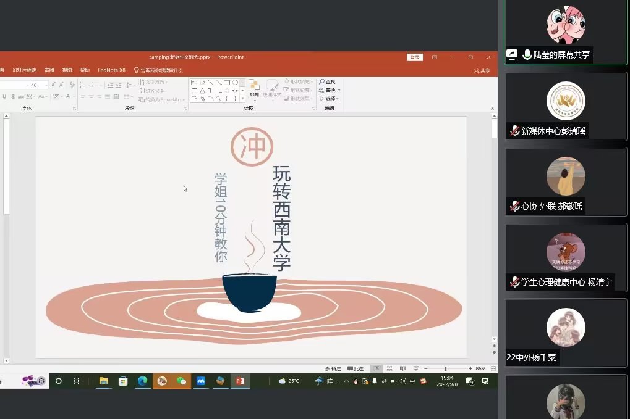Expand 形状填充 Shape Fill dropdown
This screenshot has height=419, width=630.
[x=299, y=81]
